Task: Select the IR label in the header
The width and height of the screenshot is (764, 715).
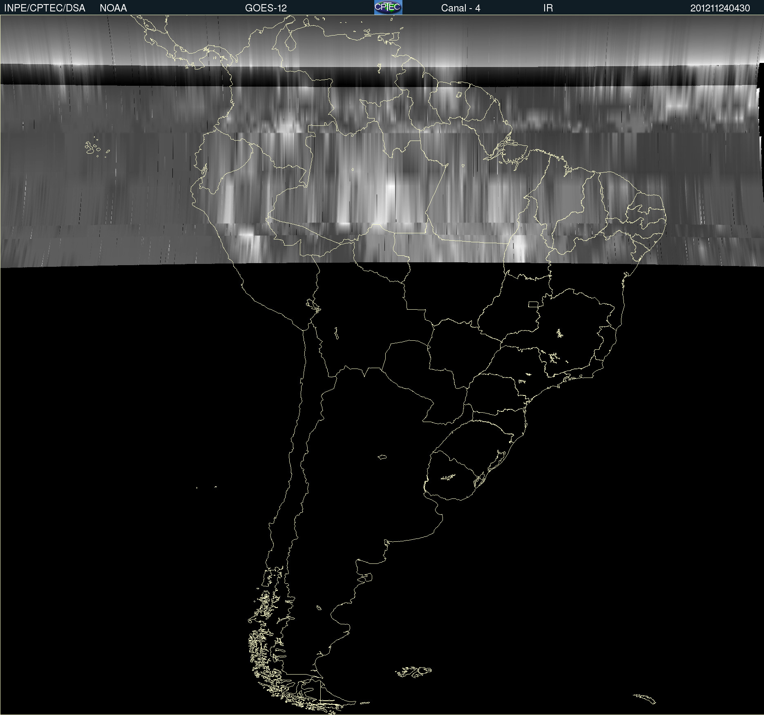Action: [x=548, y=8]
